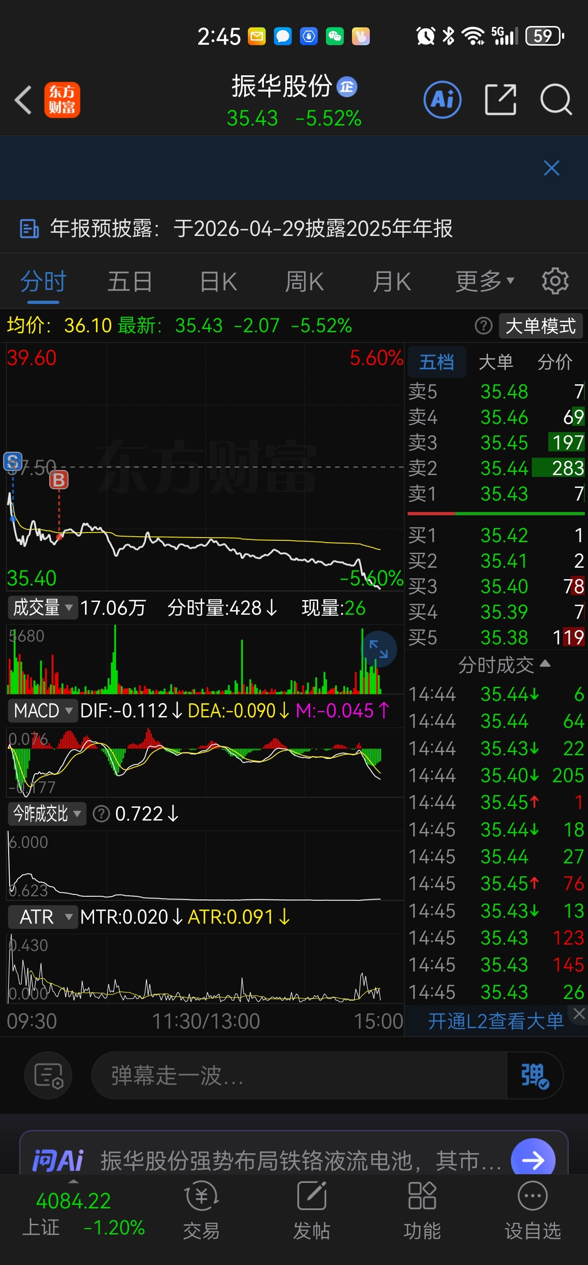Screen dimensions: 588x1265
Task: Select the 五档 order book tab
Action: [437, 362]
